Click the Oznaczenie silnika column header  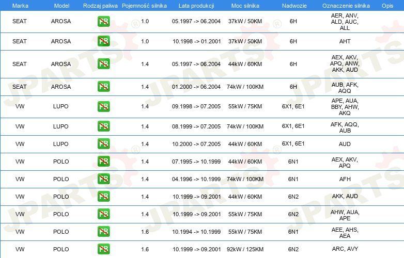point(346,6)
